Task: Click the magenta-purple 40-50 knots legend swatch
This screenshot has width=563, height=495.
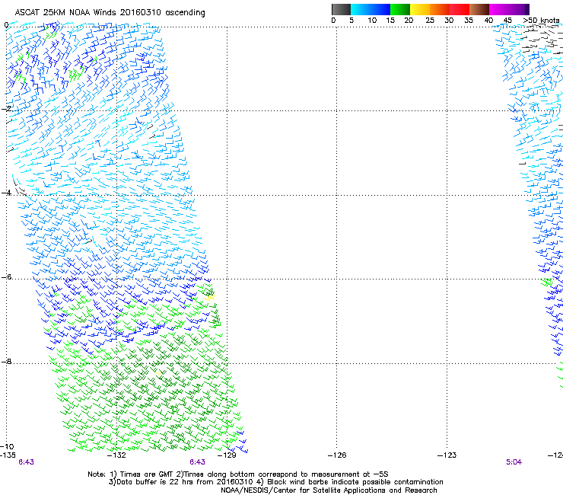Action: click(x=509, y=9)
